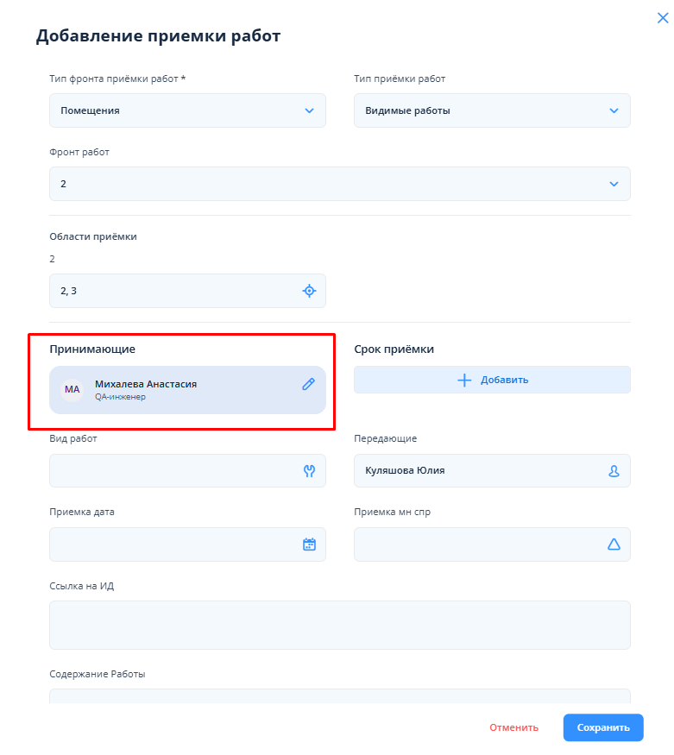
Task: Click the crosshair icon in areas field
Action: pyautogui.click(x=309, y=291)
